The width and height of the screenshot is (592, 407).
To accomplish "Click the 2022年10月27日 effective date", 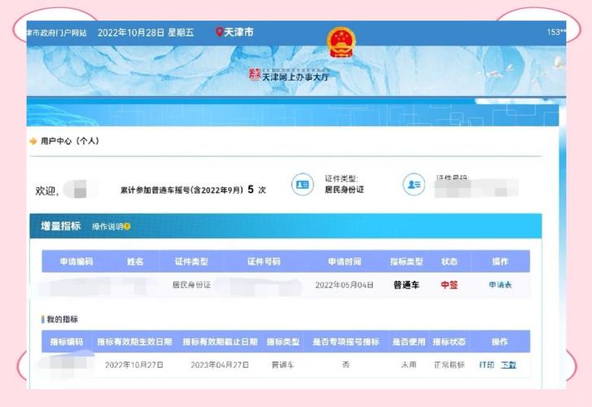I will [x=134, y=365].
